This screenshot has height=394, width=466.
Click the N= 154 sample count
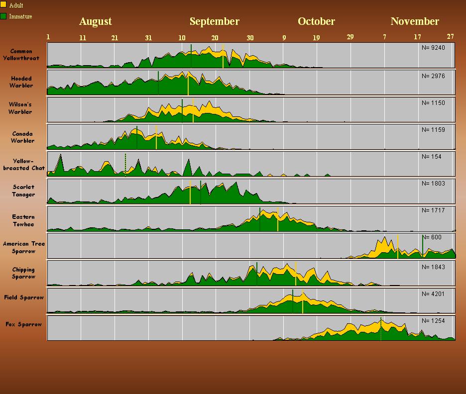431,157
